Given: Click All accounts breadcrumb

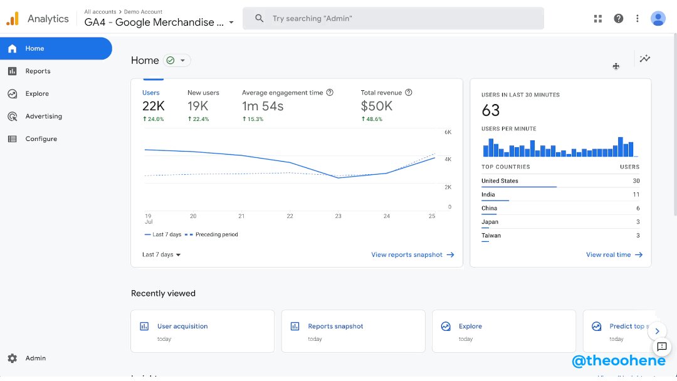Looking at the screenshot, I should tap(100, 12).
